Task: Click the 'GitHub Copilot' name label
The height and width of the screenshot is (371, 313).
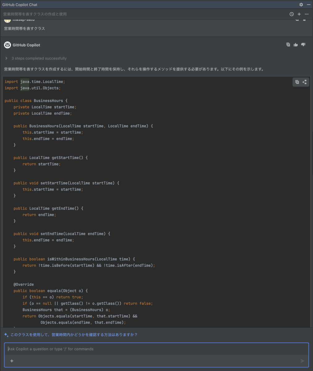Action: point(26,45)
